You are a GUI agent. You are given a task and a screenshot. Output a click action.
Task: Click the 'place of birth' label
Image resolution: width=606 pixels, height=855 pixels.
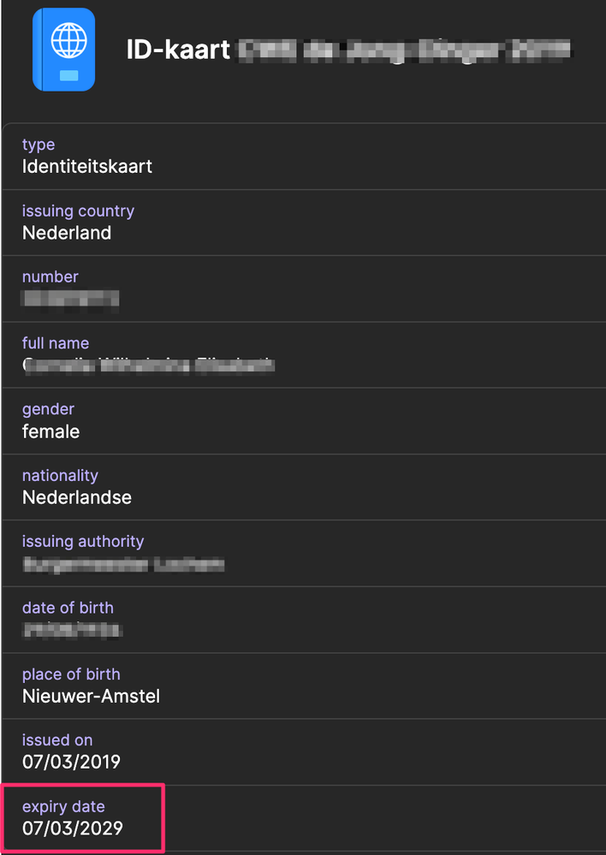pos(71,674)
